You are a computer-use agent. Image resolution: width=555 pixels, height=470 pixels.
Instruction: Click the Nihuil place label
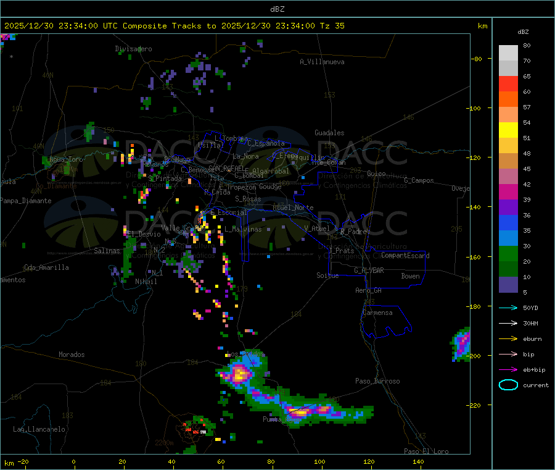[x=146, y=282]
